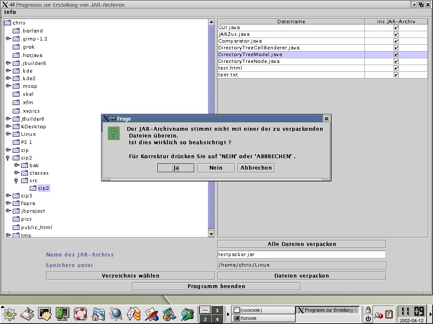
Task: Open the tray plug alert icon
Action: [378, 314]
